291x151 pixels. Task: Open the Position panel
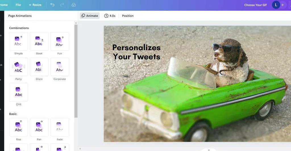128,16
